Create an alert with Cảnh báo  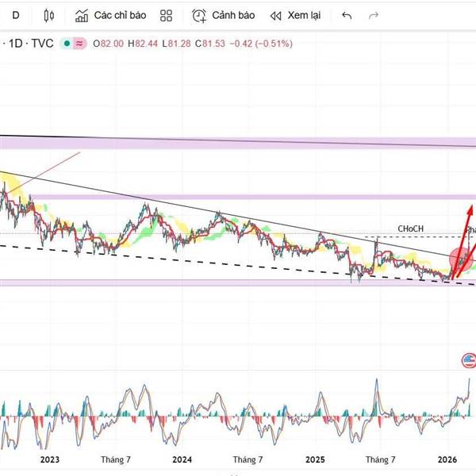[x=223, y=16]
